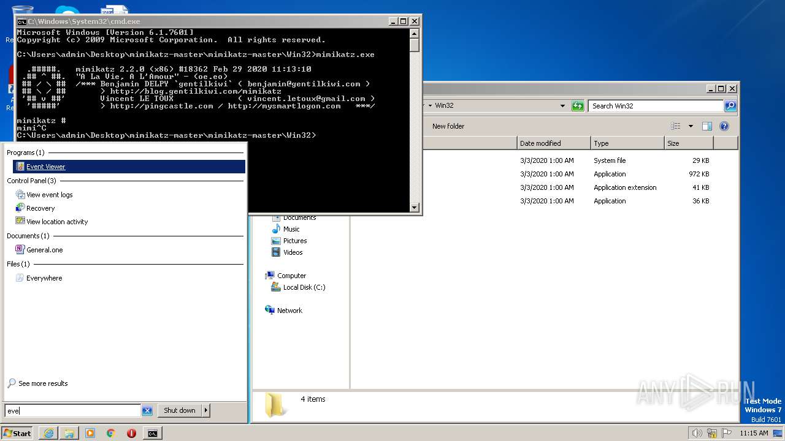
Task: Clear the start menu search text
Action: coord(147,411)
